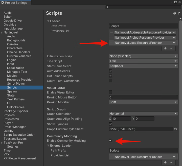Viewport: 182px width, 166px height.
Task: Open the Style Sheet object picker
Action: pos(176,129)
